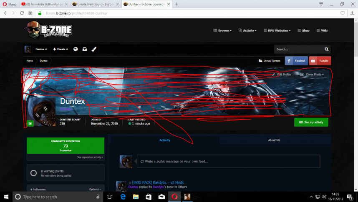Open Task View on taskbar
Image resolution: width=358 pixels, height=202 pixels.
click(109, 197)
